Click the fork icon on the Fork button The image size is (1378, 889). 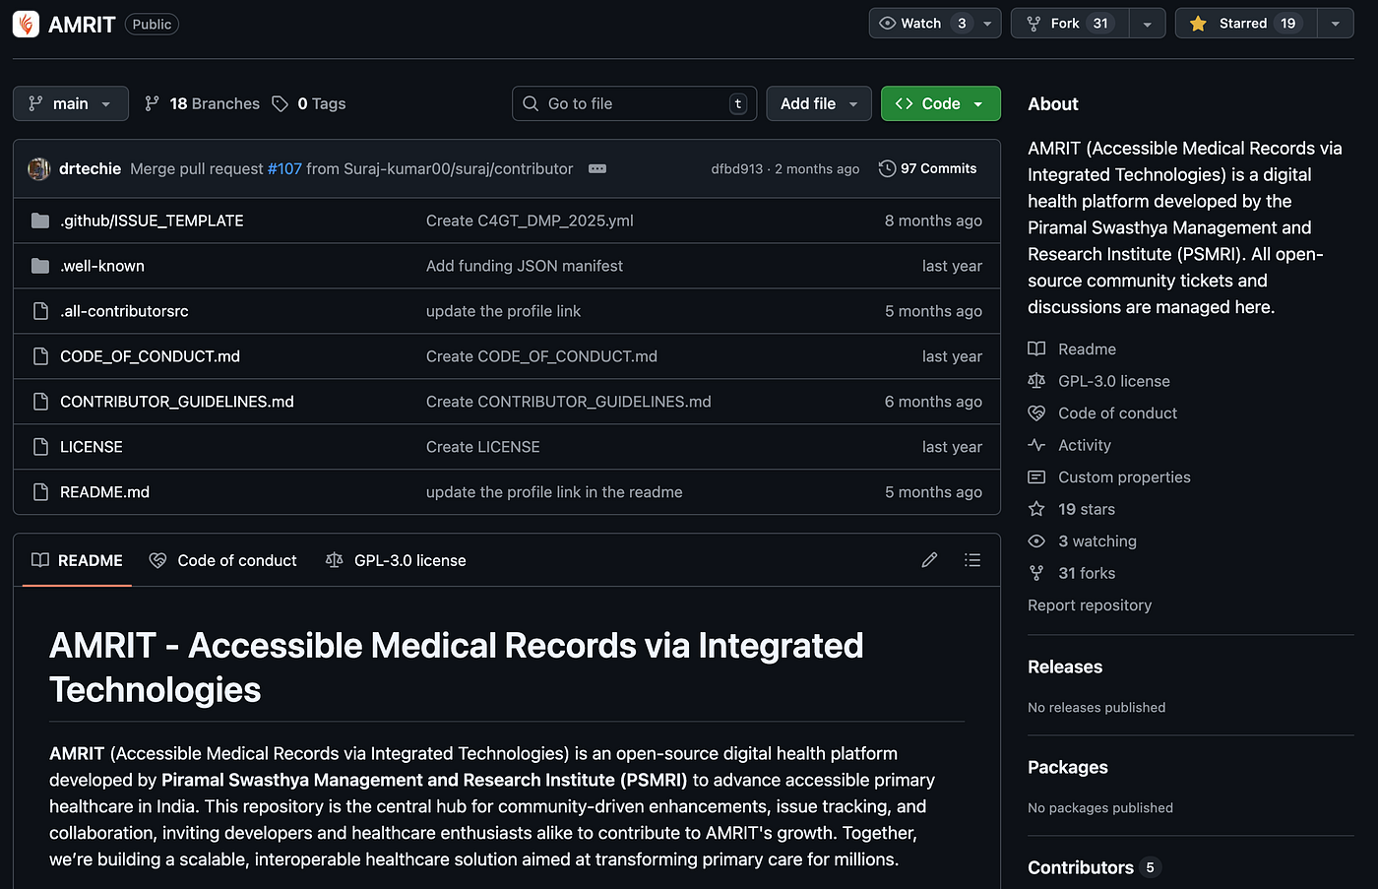1033,24
